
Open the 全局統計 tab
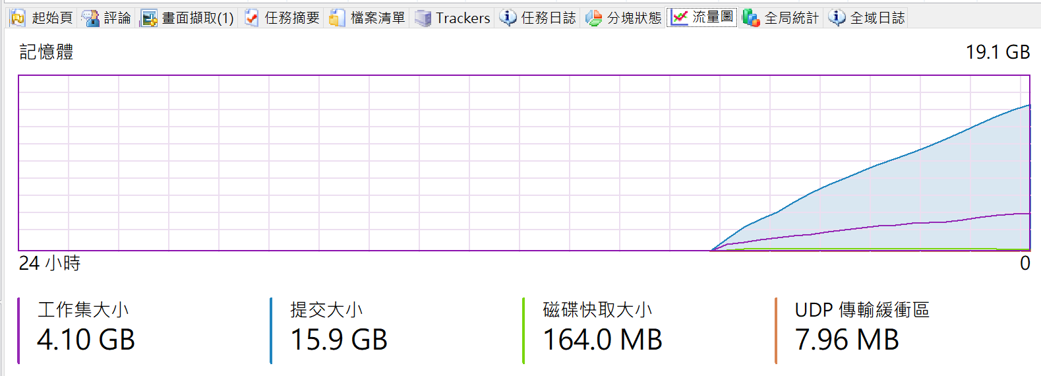coord(781,18)
